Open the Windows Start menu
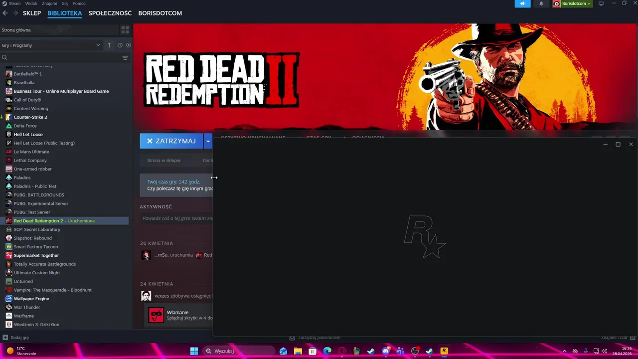 [x=194, y=351]
